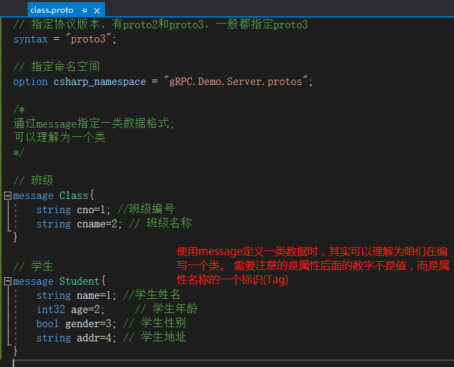
Task: Collapse the message Class block
Action: [x=8, y=196]
